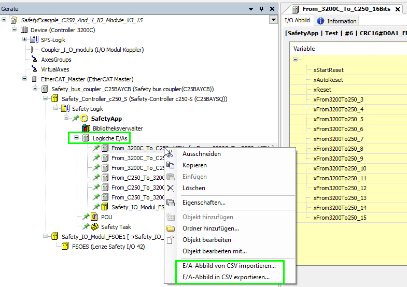This screenshot has width=407, height=287.
Task: Select variable xReset
Action: 322,90
